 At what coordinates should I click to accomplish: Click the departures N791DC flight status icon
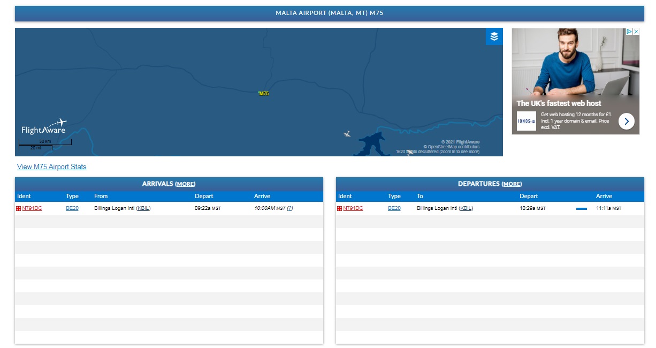coord(339,208)
